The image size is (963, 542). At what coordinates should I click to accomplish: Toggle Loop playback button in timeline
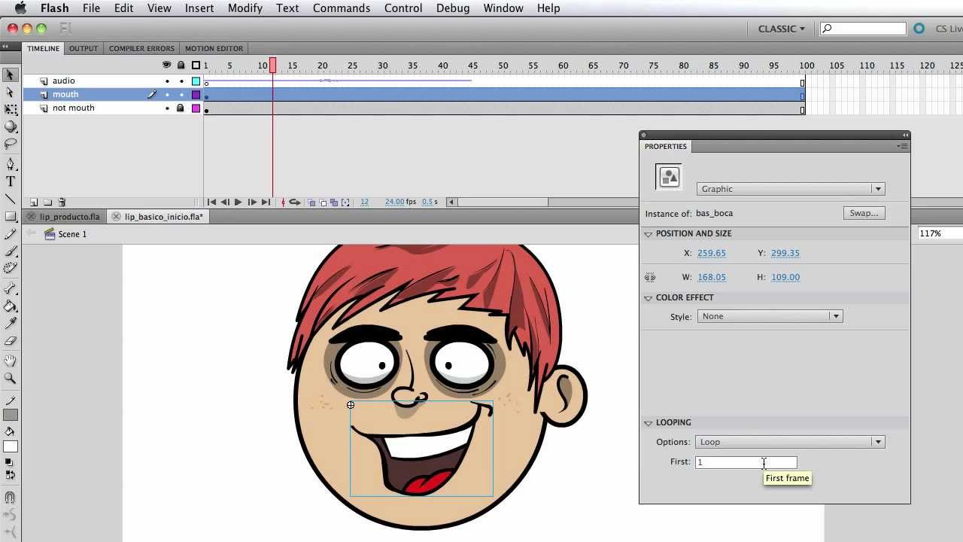point(295,202)
